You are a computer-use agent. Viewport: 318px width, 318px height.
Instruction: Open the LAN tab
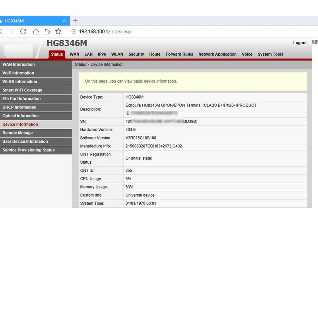(88, 54)
